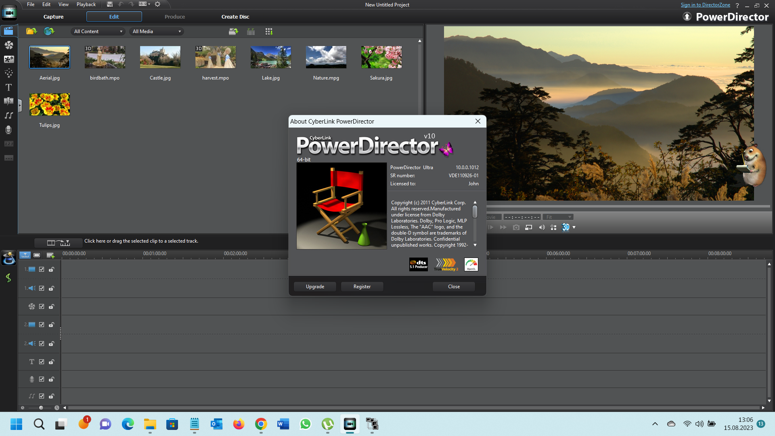Uncheck effect track enable checkbox
This screenshot has height=436, width=775.
42,306
